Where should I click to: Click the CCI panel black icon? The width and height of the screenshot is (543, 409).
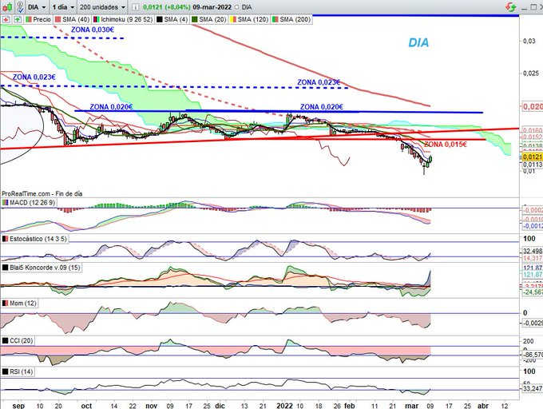(6, 341)
